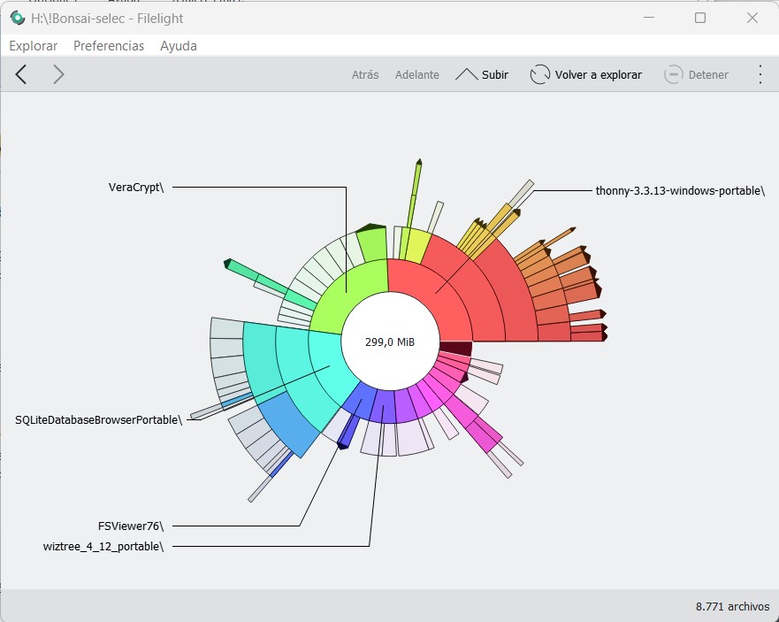This screenshot has height=622, width=779.
Task: Click the Subir up-arrow icon
Action: click(466, 75)
